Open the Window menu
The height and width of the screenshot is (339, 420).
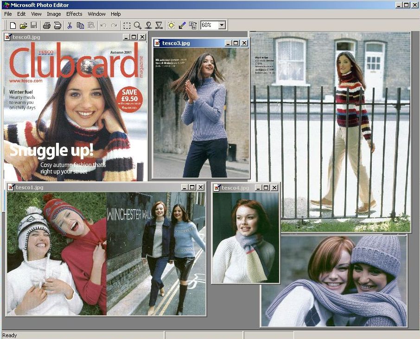pyautogui.click(x=96, y=14)
